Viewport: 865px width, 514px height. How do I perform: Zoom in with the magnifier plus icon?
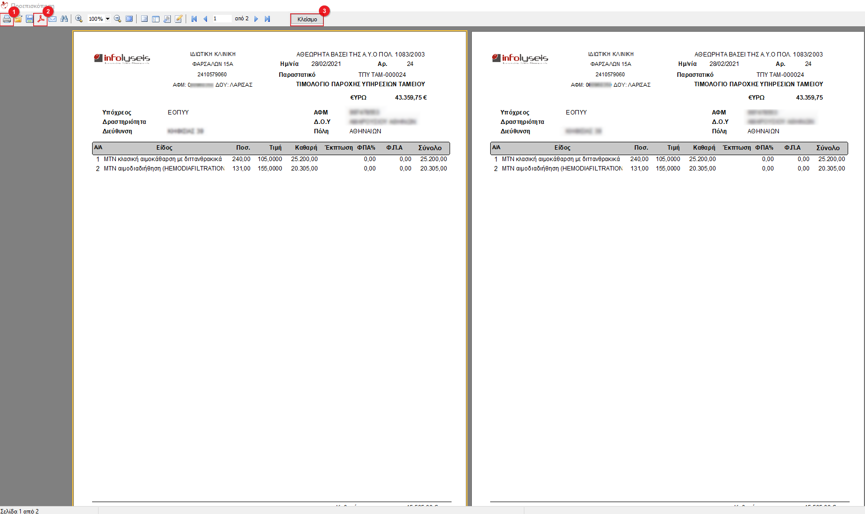79,19
